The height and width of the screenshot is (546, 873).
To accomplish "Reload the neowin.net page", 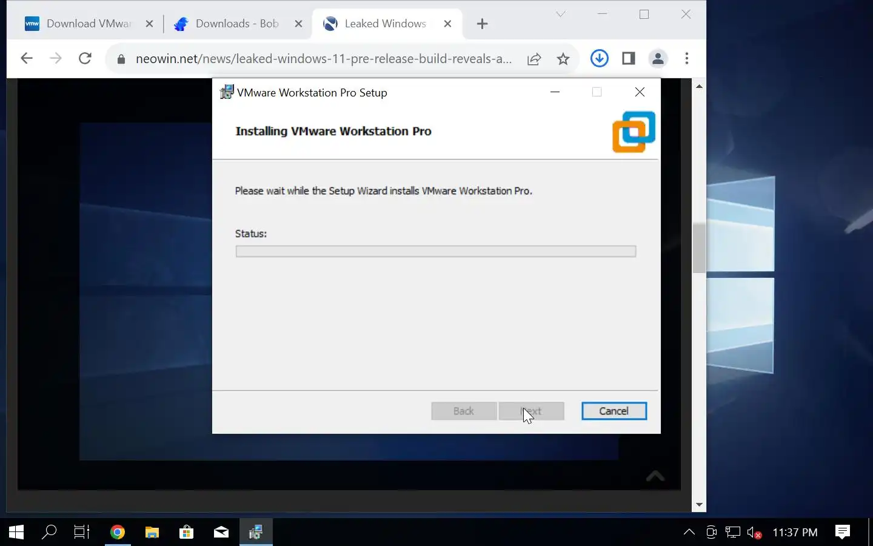I will 85,58.
